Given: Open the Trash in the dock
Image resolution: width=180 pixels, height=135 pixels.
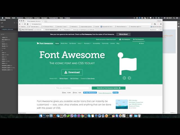Looking at the screenshot, I should tap(139, 116).
